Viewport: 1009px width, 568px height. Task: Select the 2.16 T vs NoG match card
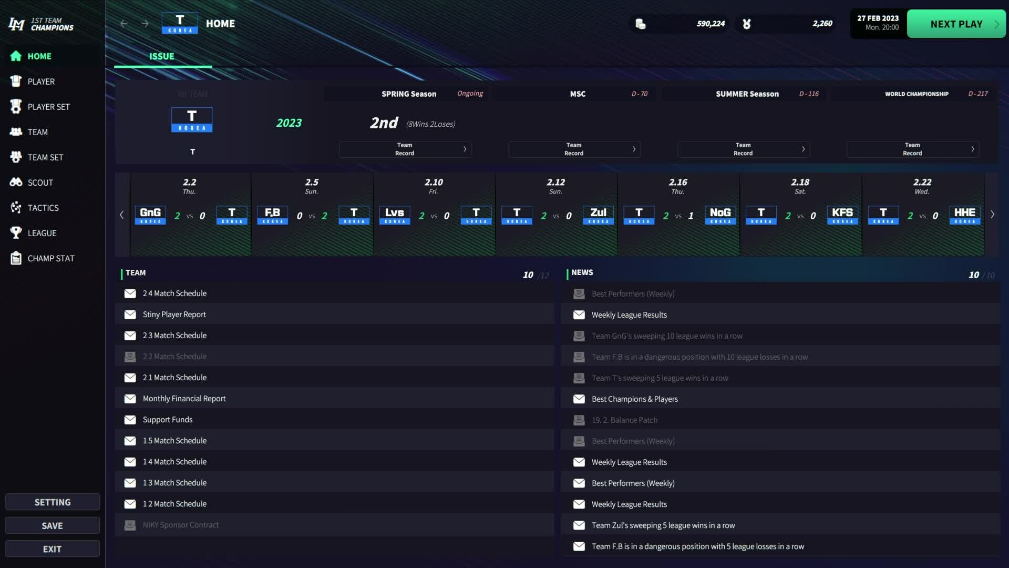[678, 215]
